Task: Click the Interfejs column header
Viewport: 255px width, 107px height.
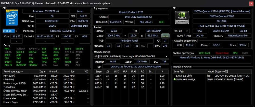Action: point(189,72)
